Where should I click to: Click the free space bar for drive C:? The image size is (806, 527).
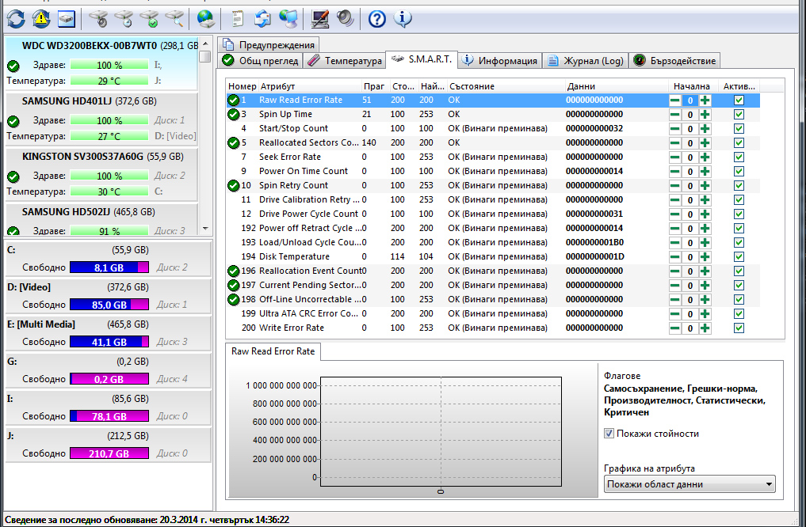(x=109, y=267)
